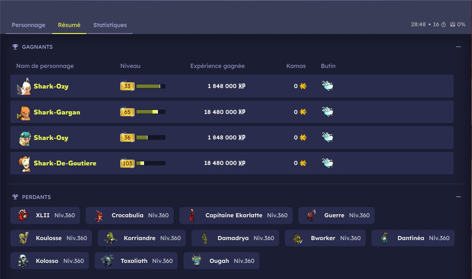Click the loot item in Shark-Gargan row
The image size is (472, 279).
[x=327, y=112]
